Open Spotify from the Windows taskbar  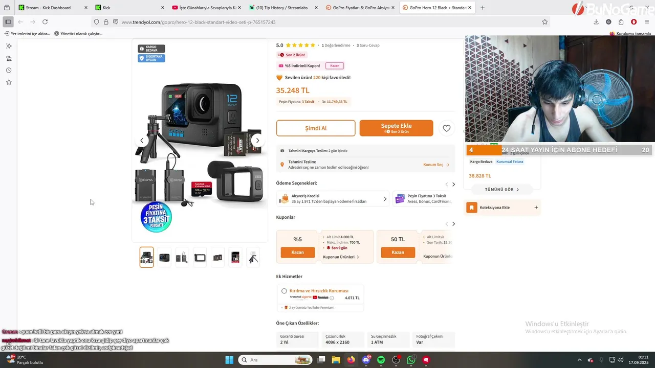pos(381,360)
